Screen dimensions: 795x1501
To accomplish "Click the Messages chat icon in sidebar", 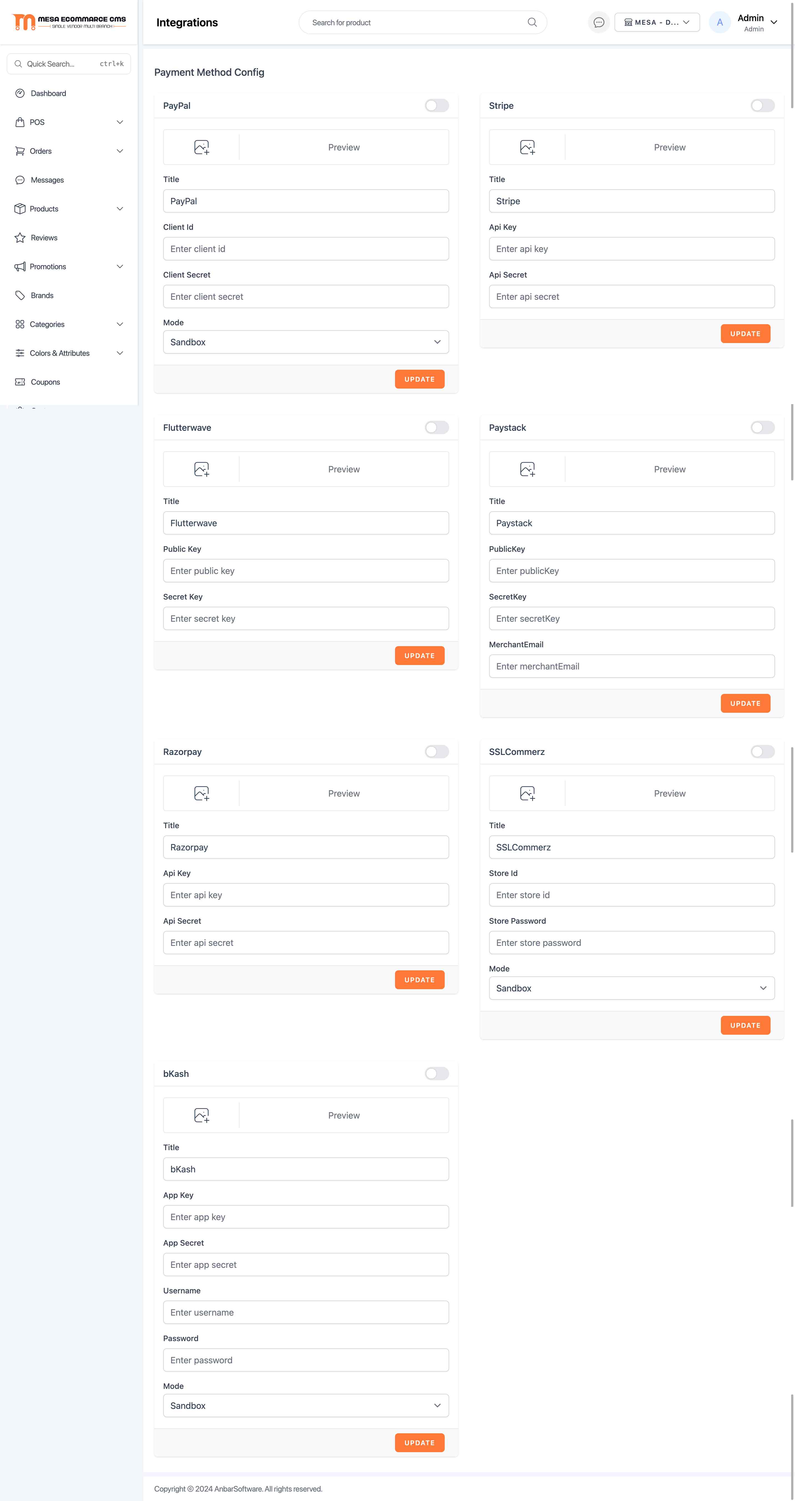I will point(20,180).
